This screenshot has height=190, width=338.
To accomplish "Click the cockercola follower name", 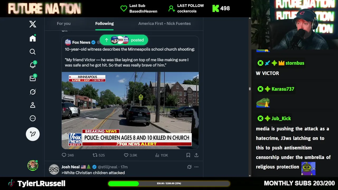I will pyautogui.click(x=187, y=11).
